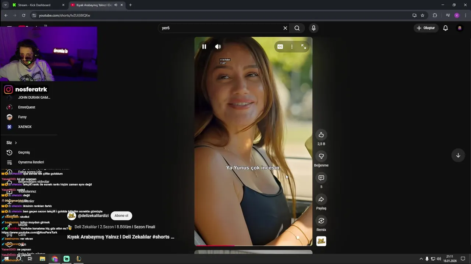Click the Chrome taskbar icon

(54, 259)
